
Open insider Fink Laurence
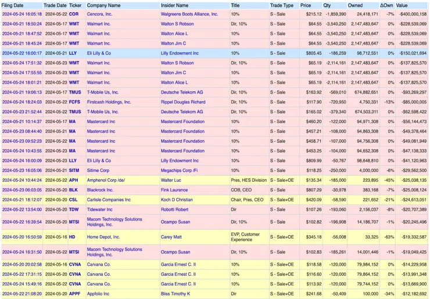pyautogui.click(x=174, y=190)
